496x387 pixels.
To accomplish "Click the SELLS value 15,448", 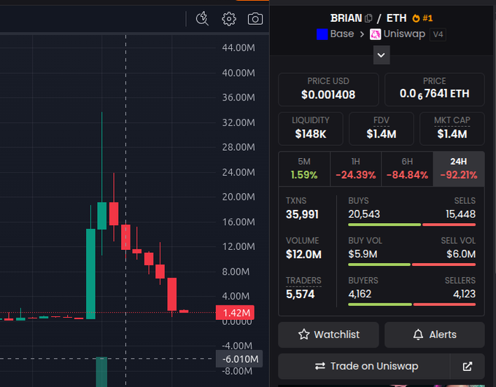I will [460, 214].
